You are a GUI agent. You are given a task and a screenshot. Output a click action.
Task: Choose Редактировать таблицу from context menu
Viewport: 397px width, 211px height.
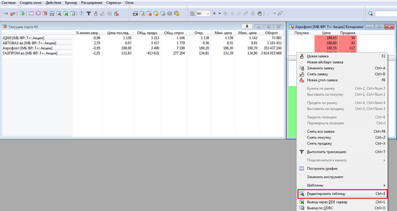coord(342,194)
